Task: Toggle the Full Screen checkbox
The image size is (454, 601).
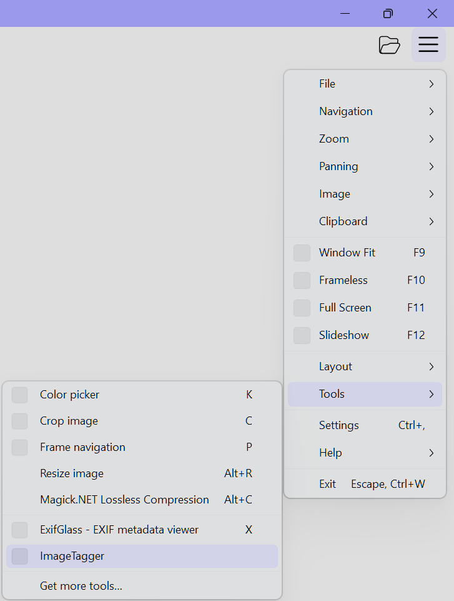Action: point(302,308)
